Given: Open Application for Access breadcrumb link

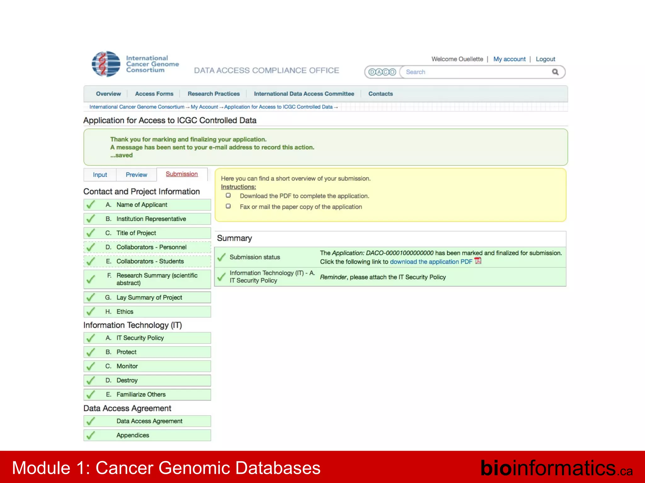Looking at the screenshot, I should [x=278, y=107].
